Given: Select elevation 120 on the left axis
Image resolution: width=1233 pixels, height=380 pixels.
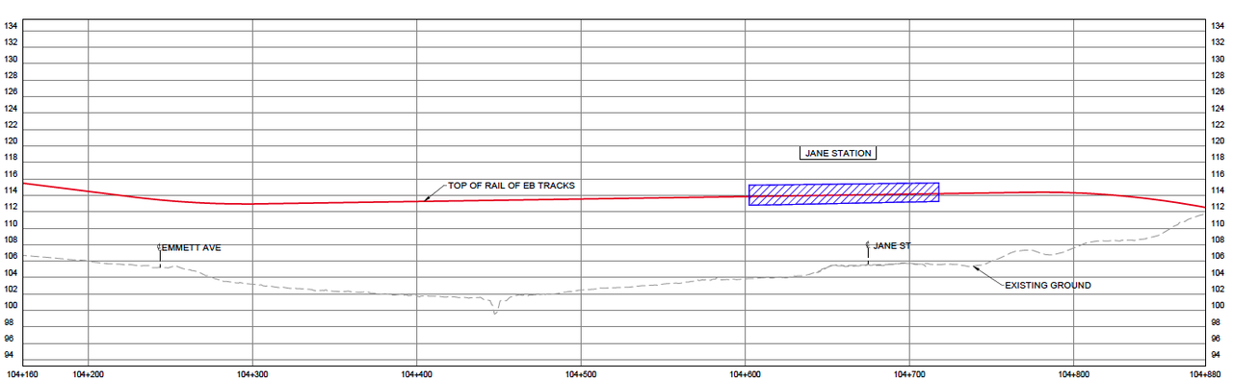Looking at the screenshot, I should [x=12, y=141].
